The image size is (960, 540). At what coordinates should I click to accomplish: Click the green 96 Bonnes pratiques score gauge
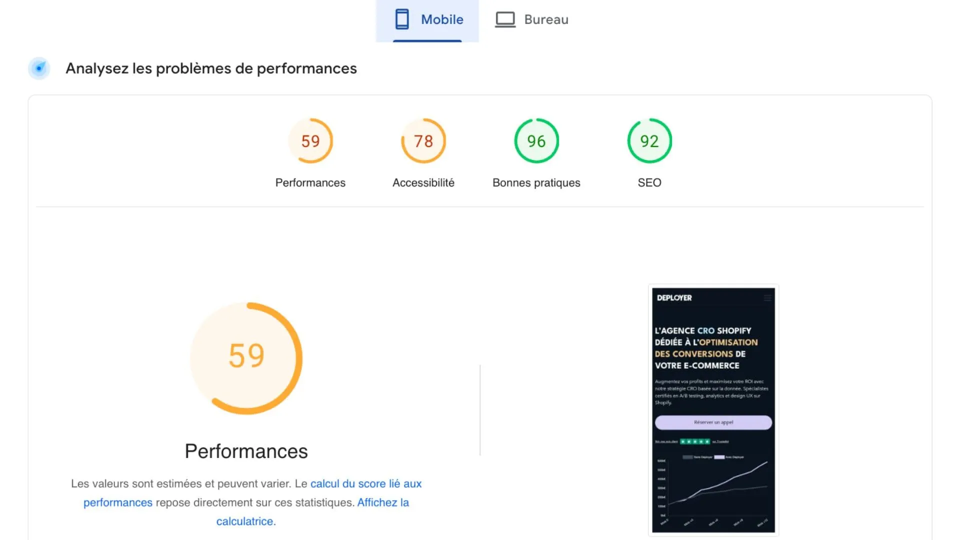pos(536,141)
